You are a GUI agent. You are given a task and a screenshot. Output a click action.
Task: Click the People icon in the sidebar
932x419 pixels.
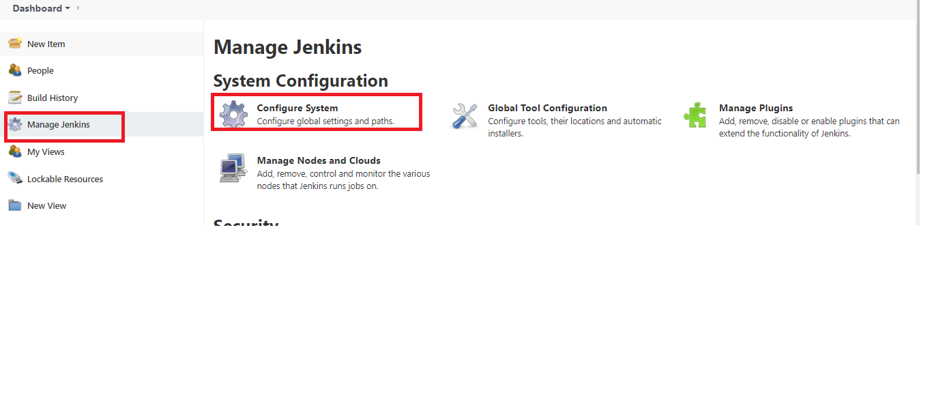[x=14, y=70]
